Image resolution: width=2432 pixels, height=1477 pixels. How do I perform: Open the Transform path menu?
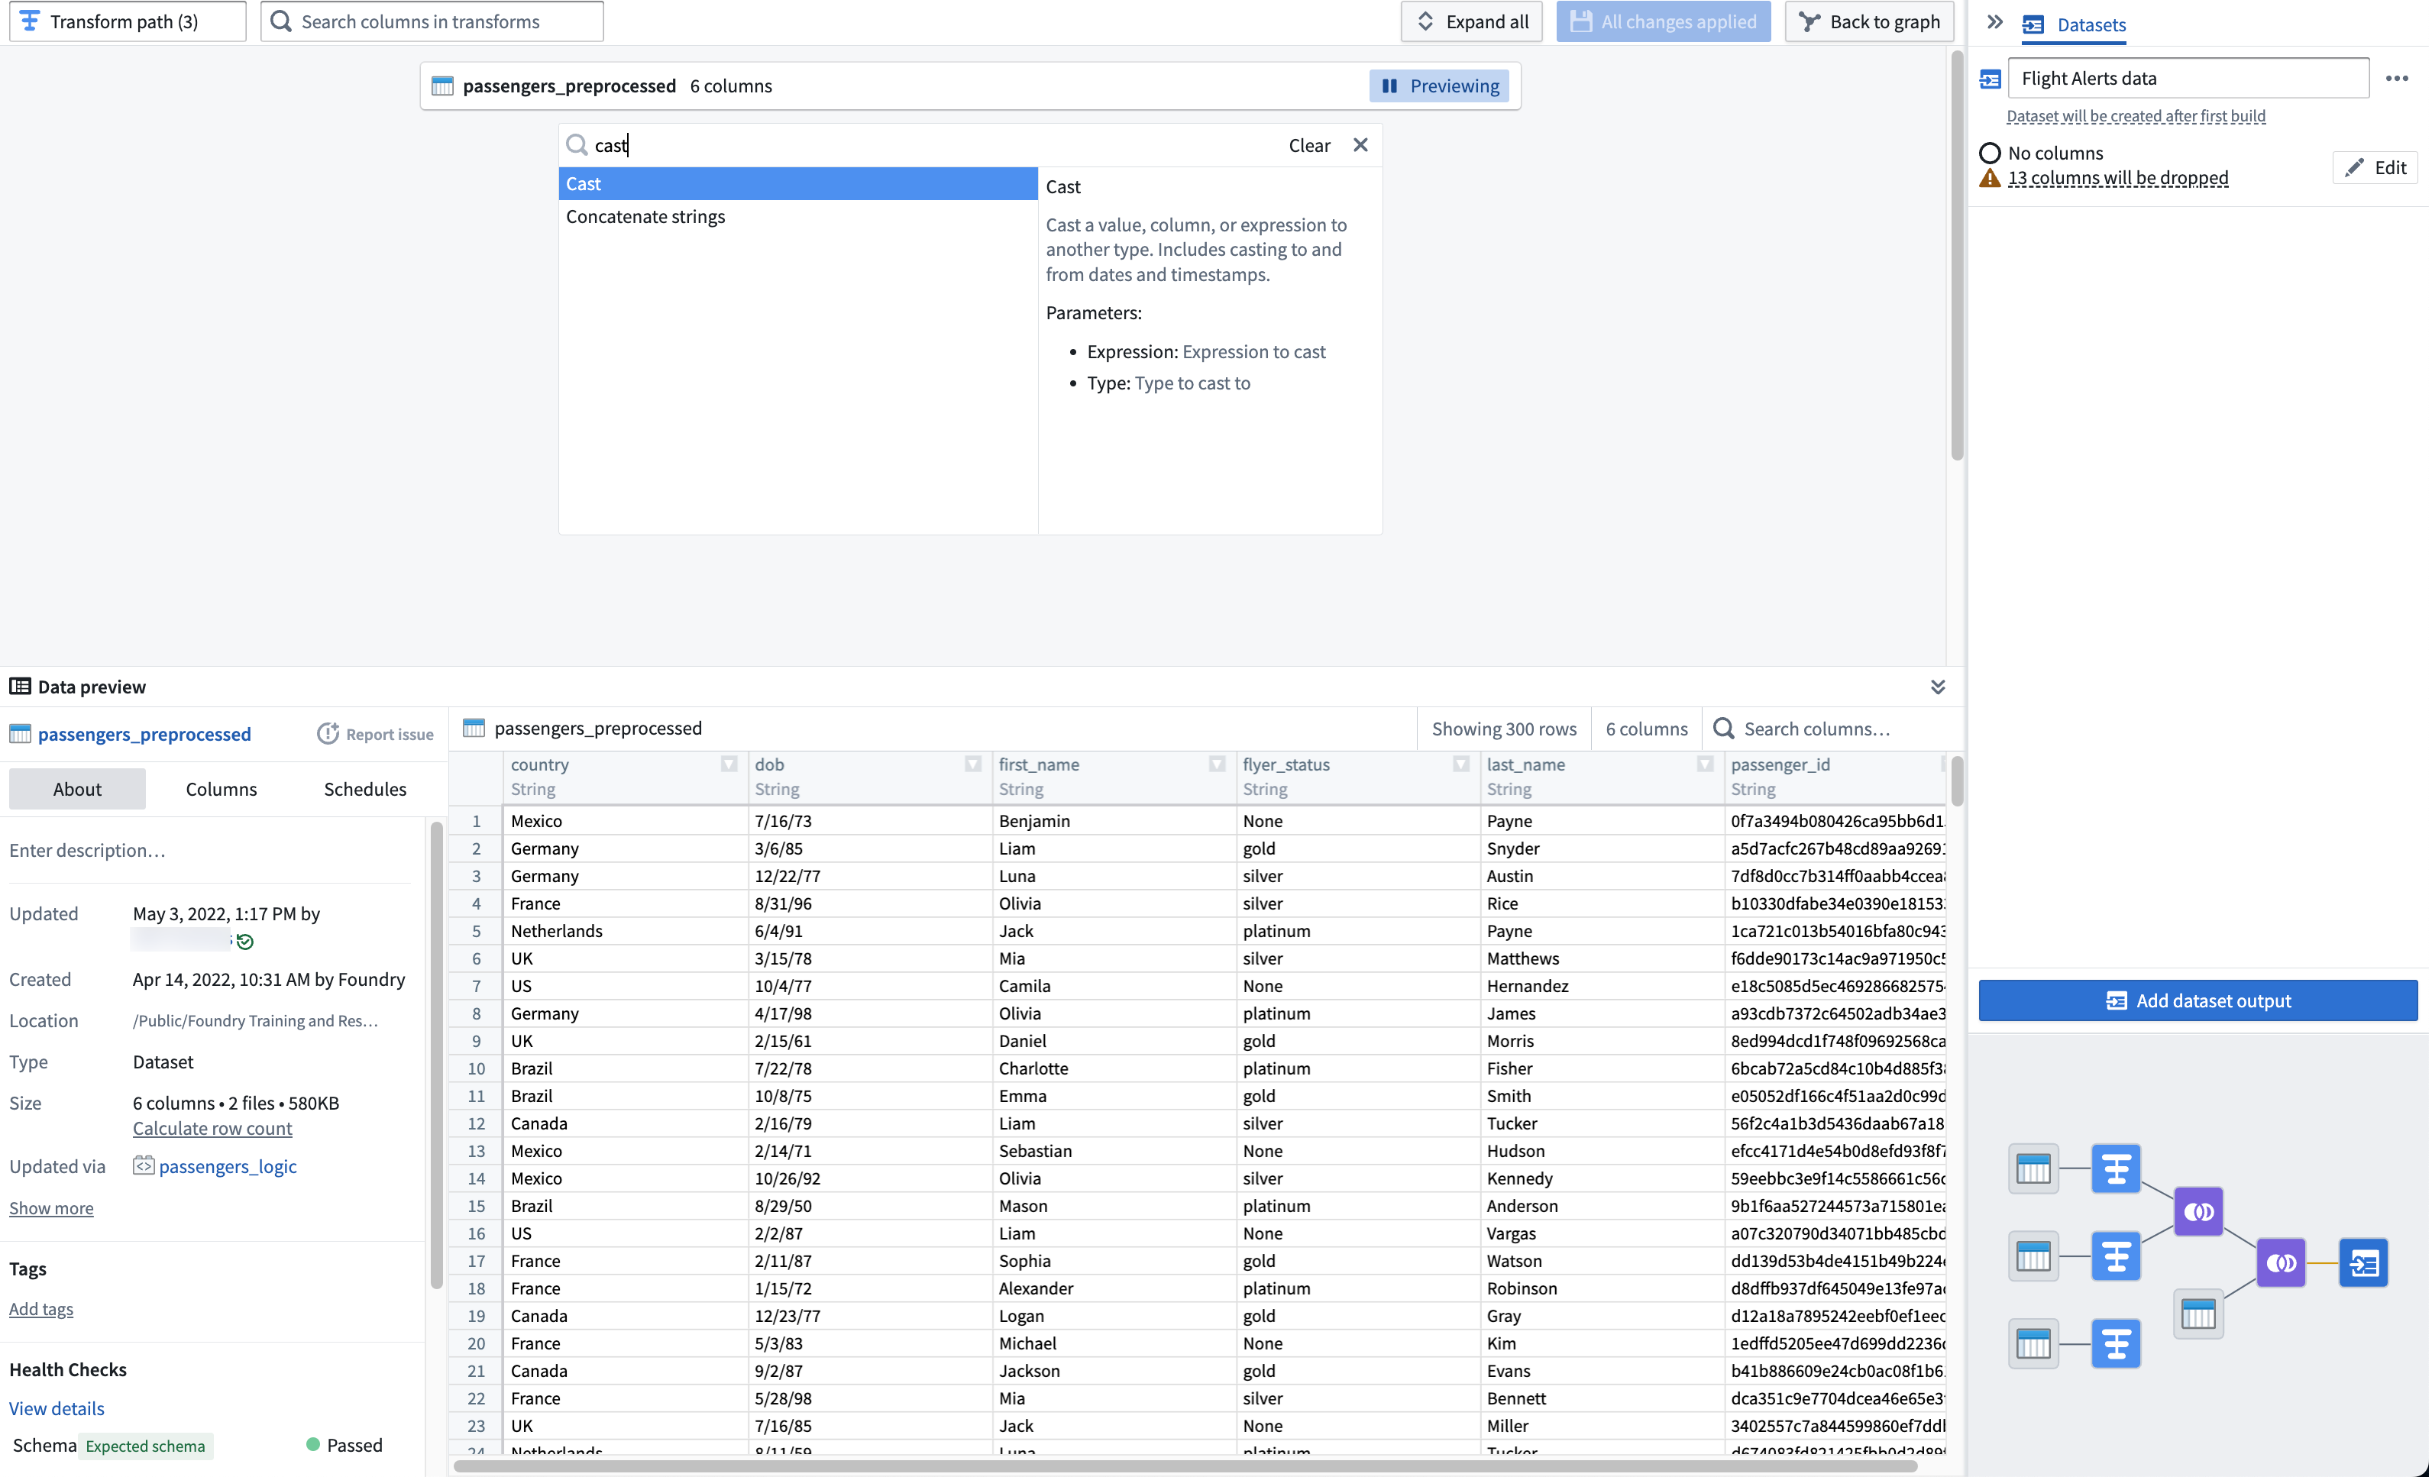point(125,21)
